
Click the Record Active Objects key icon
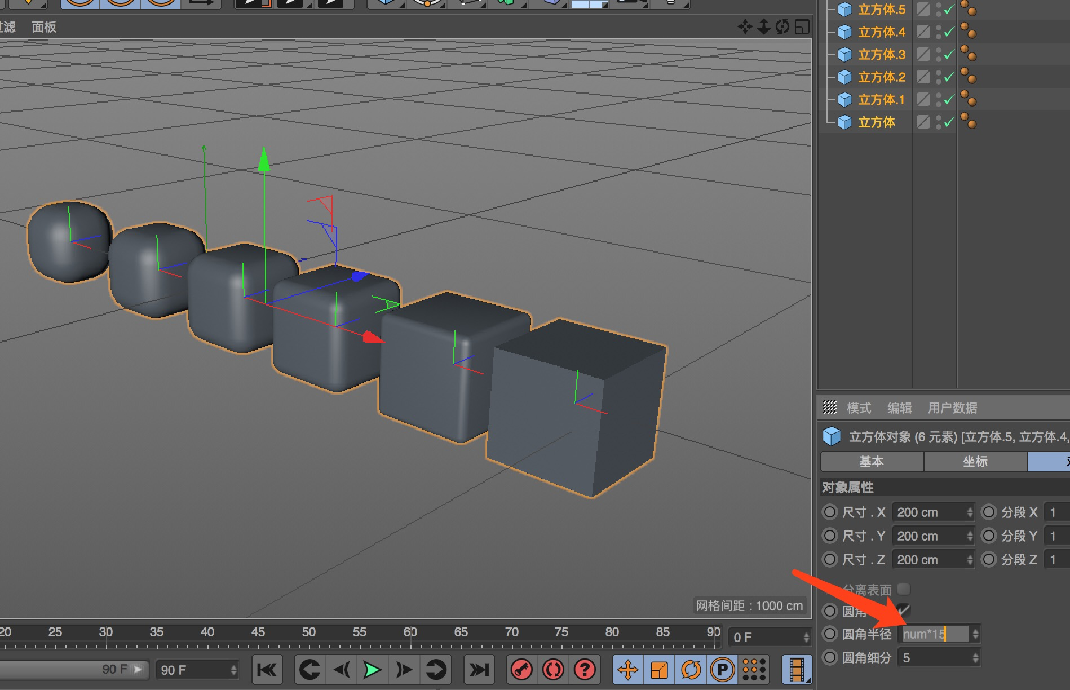click(521, 670)
